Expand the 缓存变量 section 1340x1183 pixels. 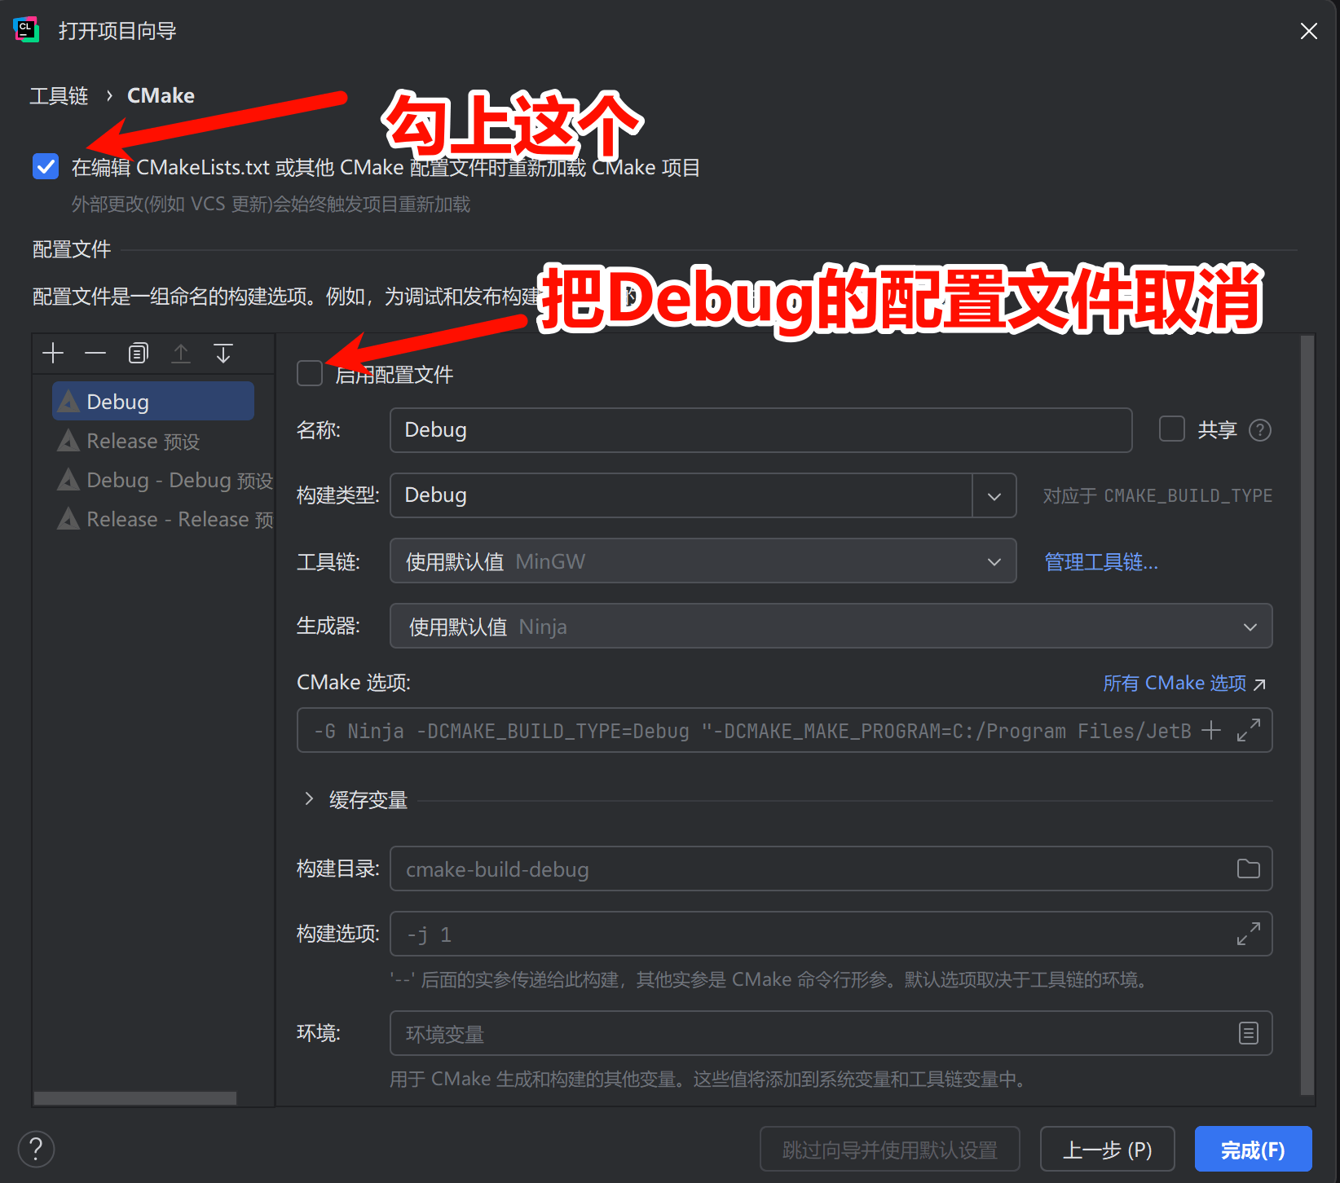(309, 799)
